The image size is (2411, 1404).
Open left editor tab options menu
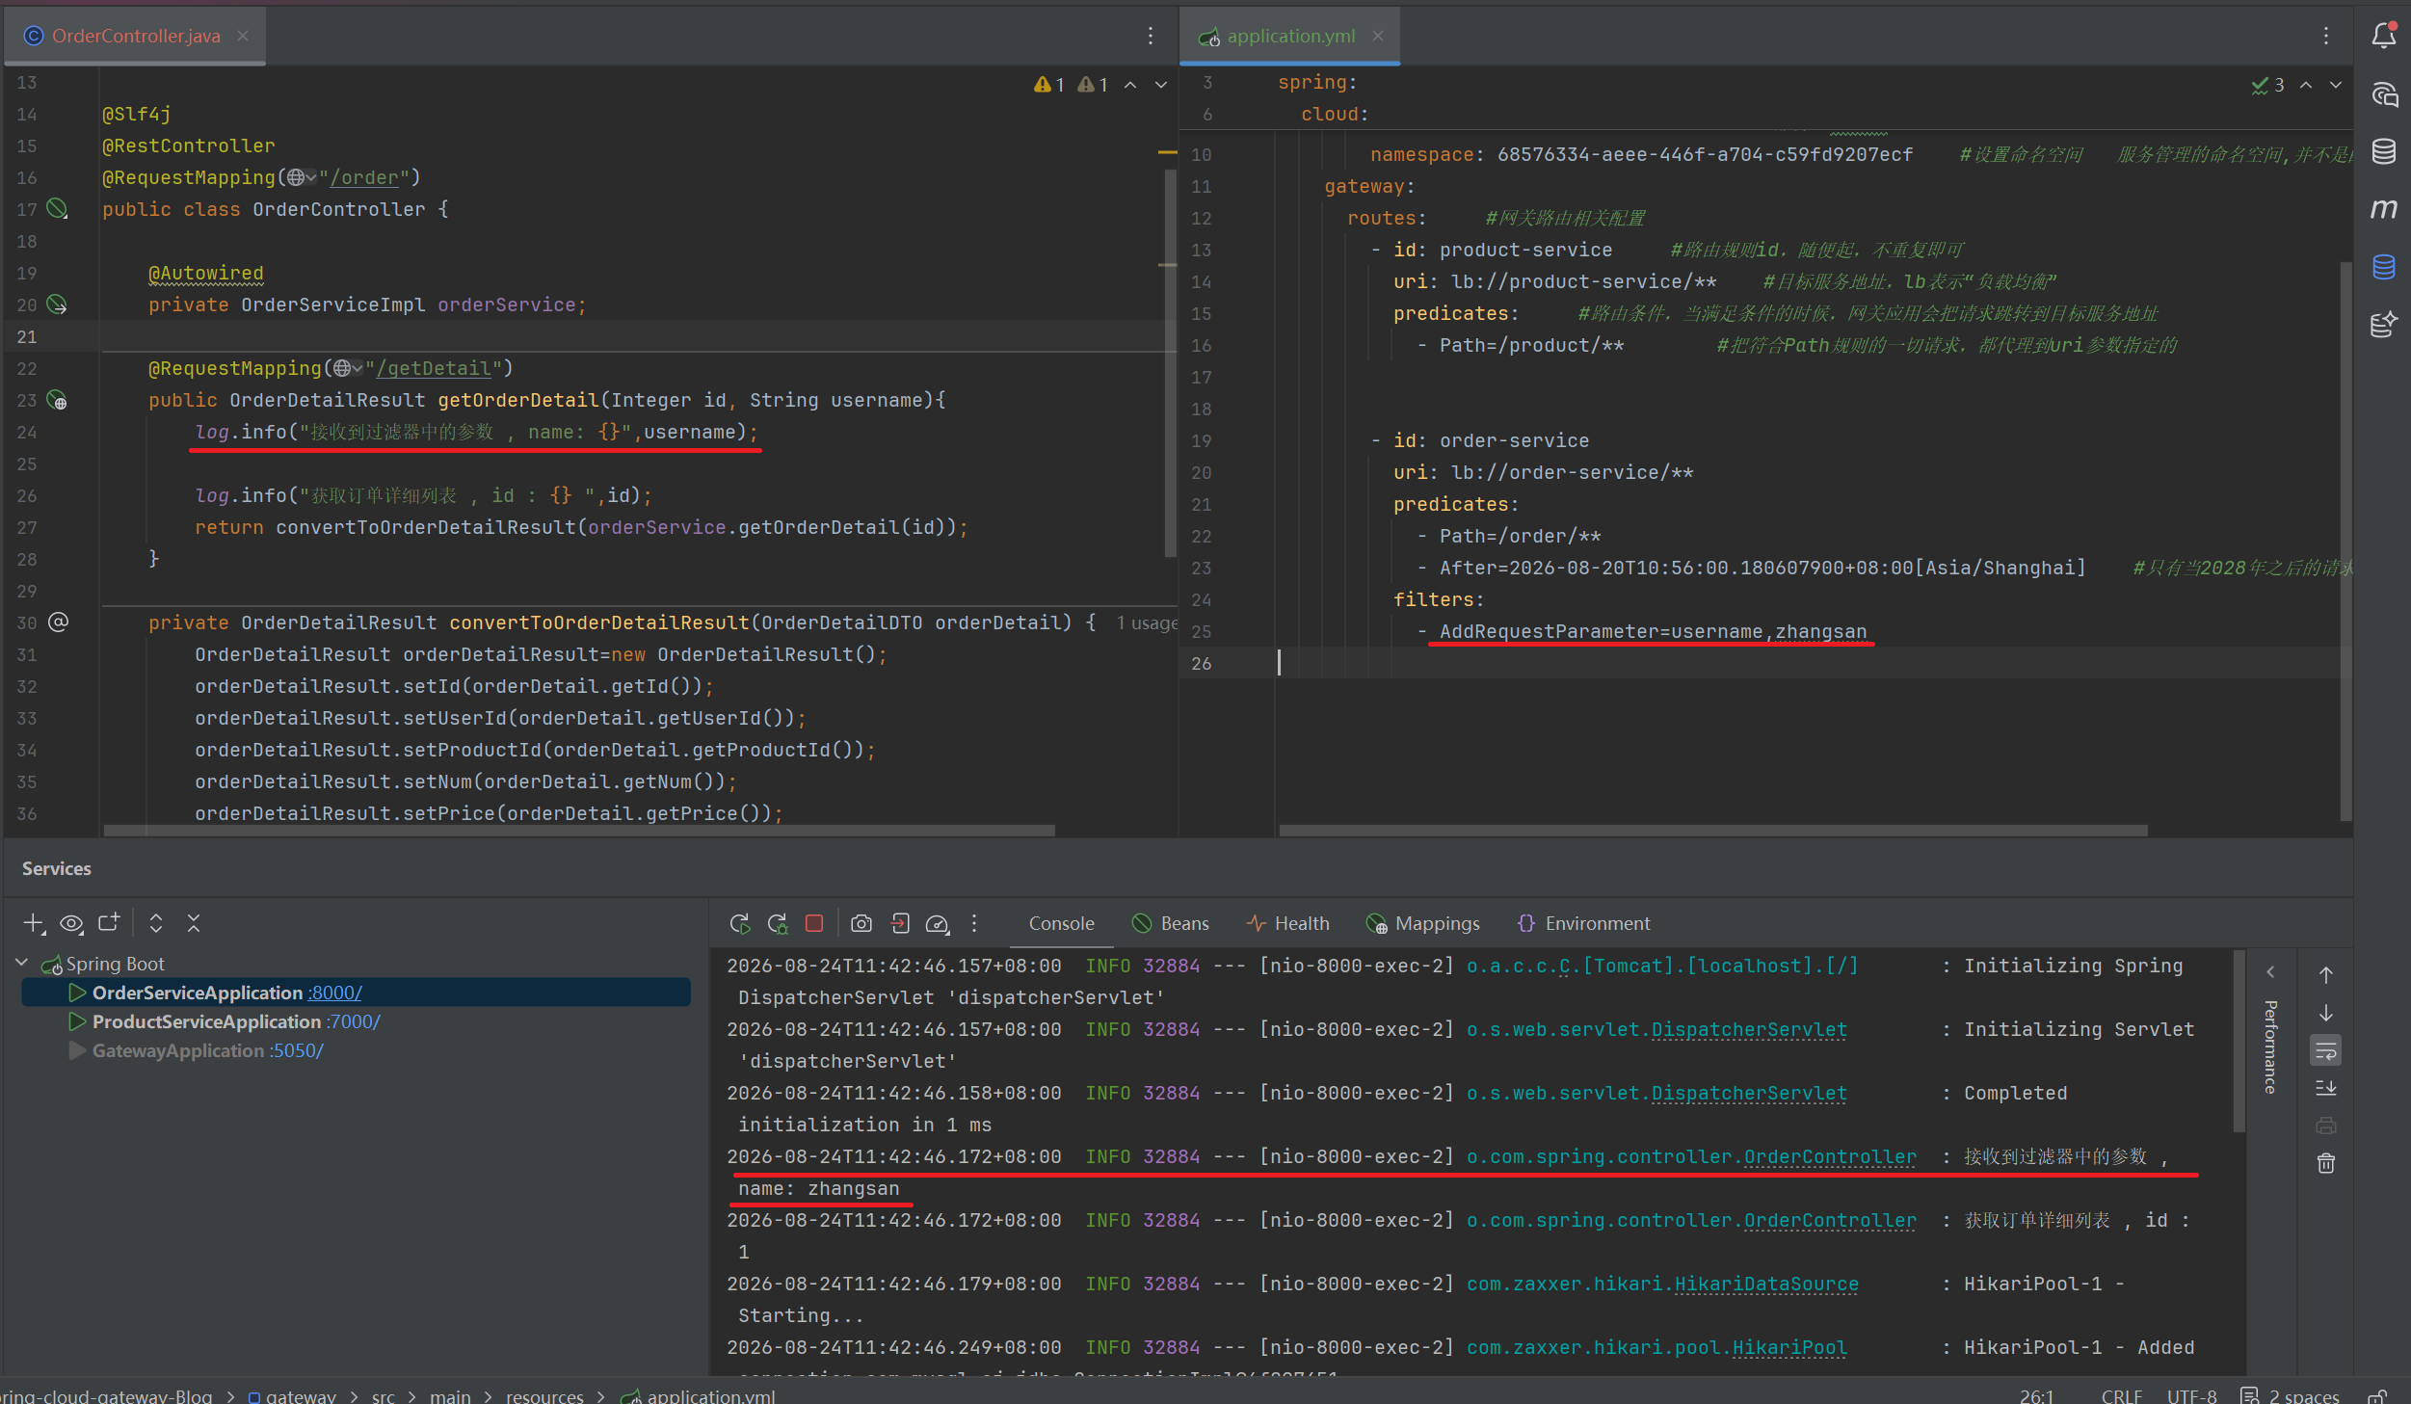[x=1151, y=36]
